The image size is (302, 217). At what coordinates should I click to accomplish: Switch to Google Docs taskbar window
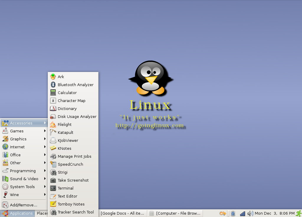pyautogui.click(x=122, y=213)
